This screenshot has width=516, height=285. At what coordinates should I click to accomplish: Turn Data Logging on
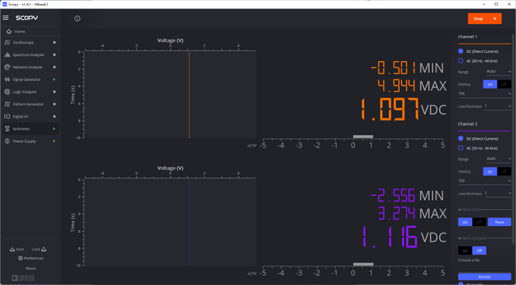coord(465,251)
